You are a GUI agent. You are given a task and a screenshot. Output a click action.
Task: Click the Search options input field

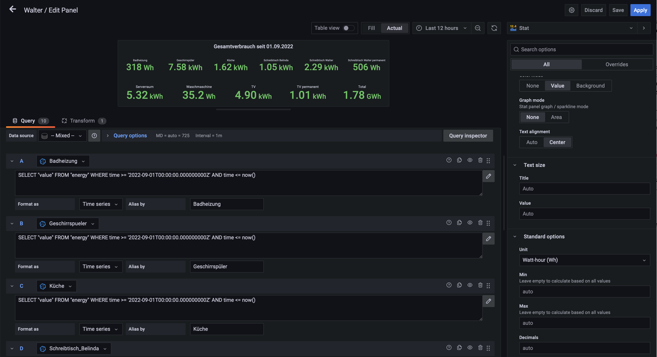pyautogui.click(x=584, y=50)
